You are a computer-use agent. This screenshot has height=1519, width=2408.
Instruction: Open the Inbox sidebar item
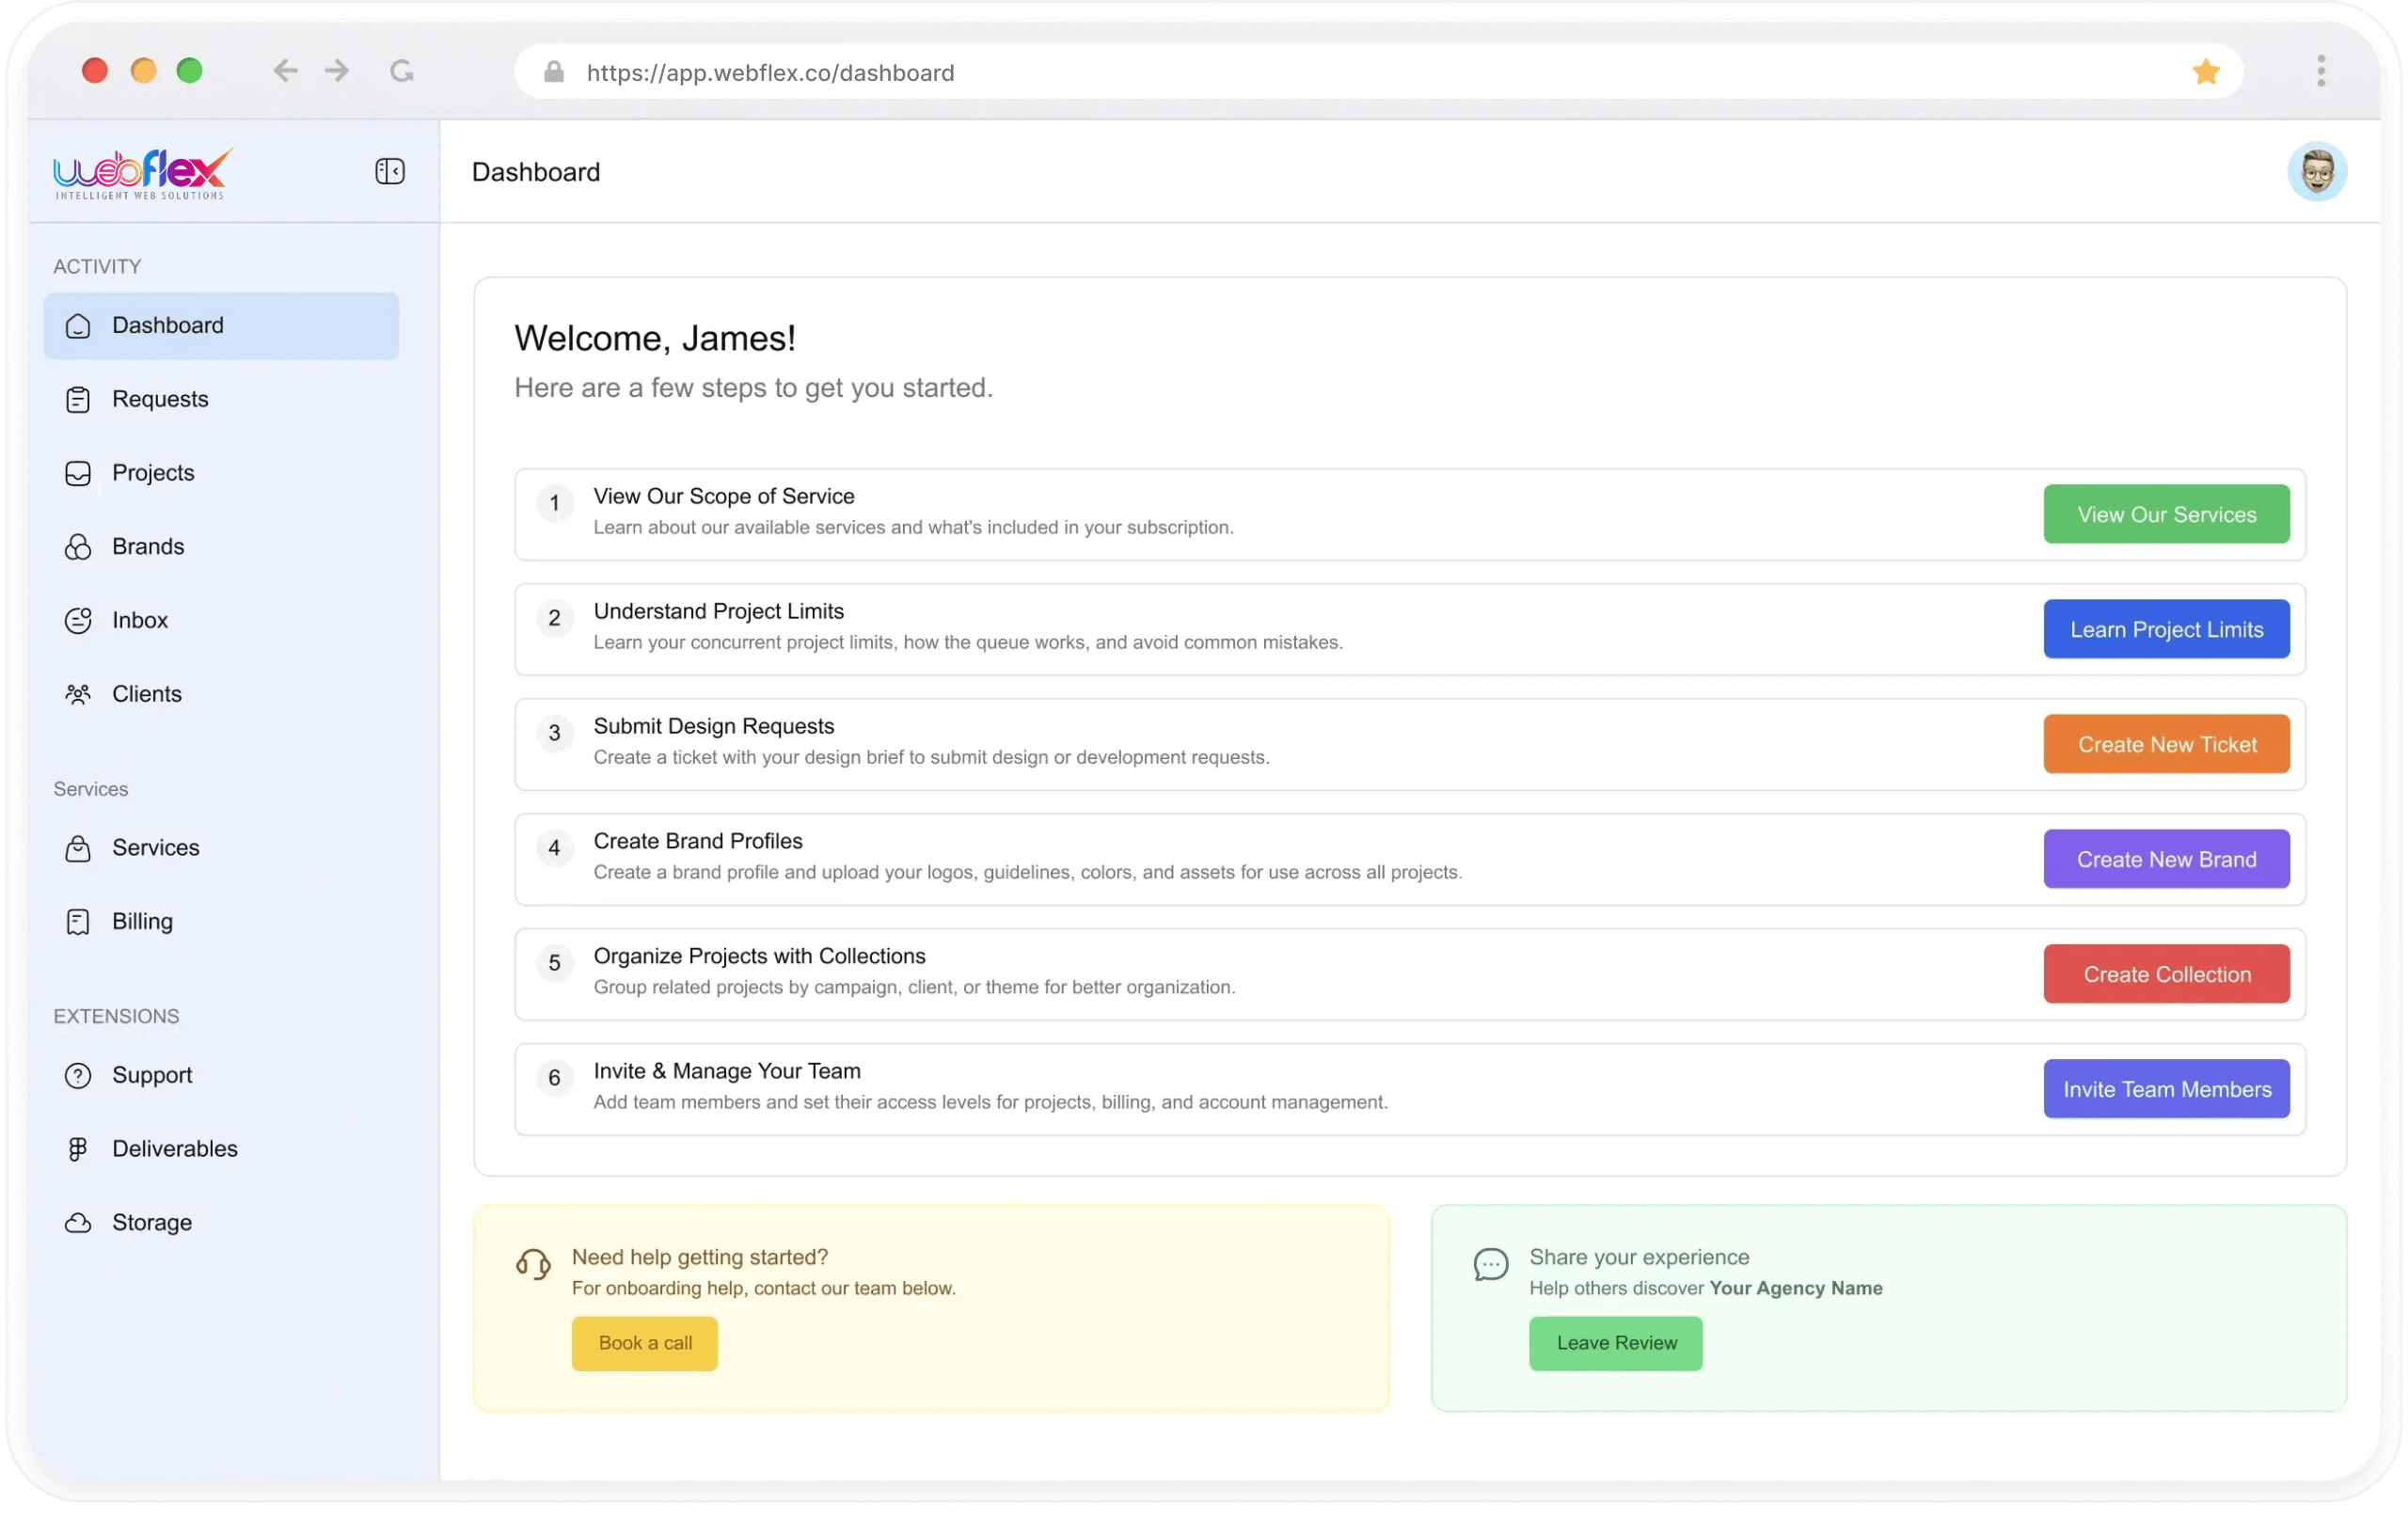tap(140, 620)
